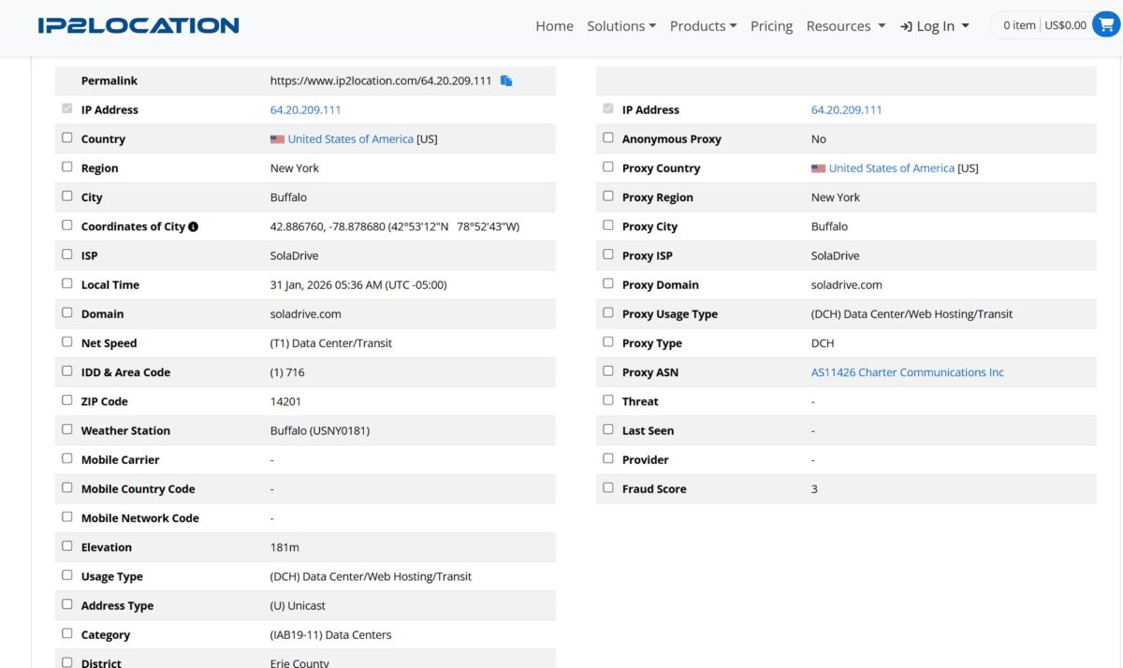Open the Pricing page
1123x668 pixels.
click(x=771, y=26)
